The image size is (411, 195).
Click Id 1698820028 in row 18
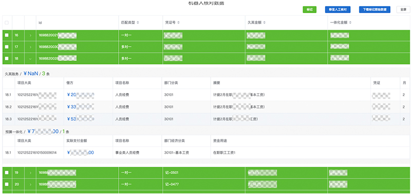click(x=58, y=59)
